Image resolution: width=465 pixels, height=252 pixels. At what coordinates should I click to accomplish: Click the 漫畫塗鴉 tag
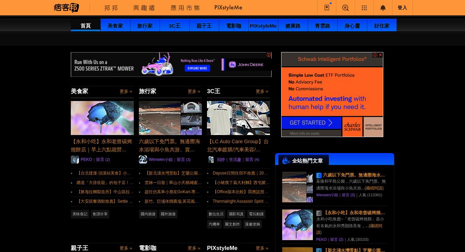click(253, 224)
